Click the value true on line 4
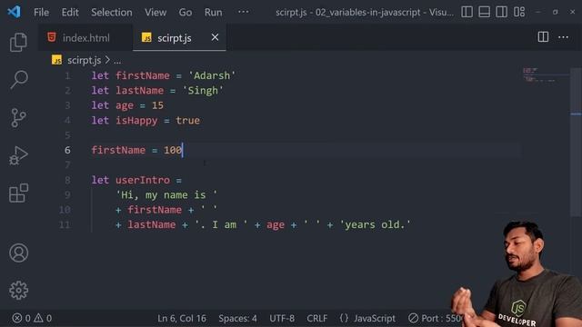This screenshot has height=327, width=582. (188, 121)
